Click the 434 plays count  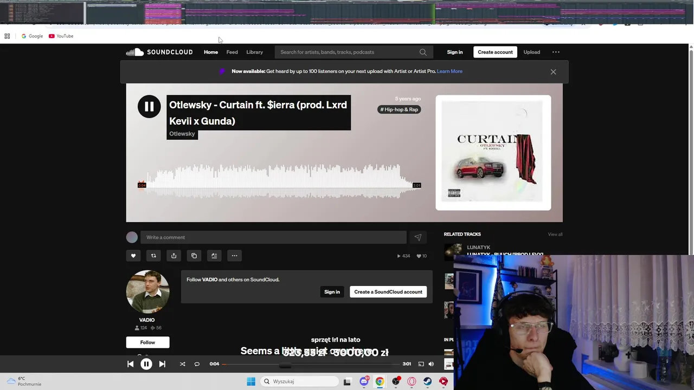click(404, 256)
